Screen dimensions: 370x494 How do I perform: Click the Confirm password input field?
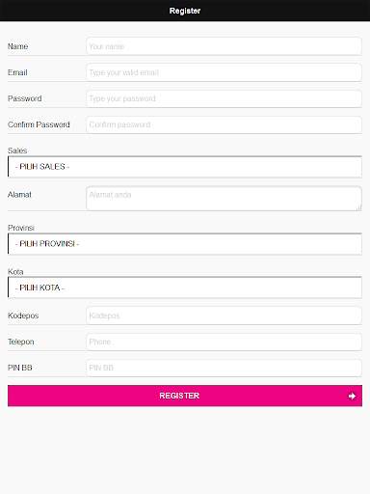[x=224, y=124]
